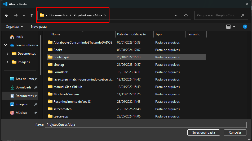Click the folder icon beside cinetag
The width and height of the screenshot is (252, 141).
[50, 64]
